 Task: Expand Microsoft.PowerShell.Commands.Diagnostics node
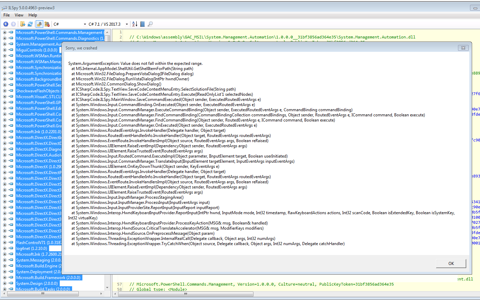point(4,38)
